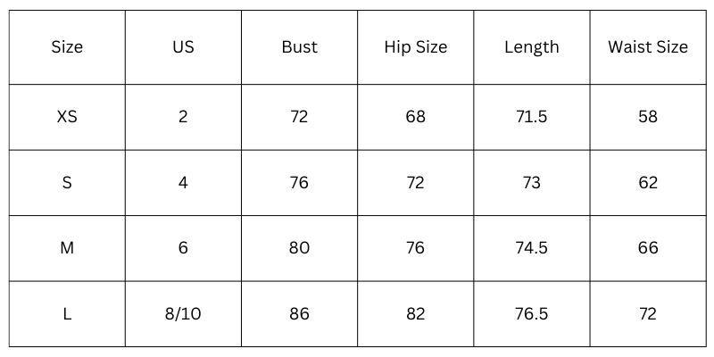Click the waist size 66 cell
Image resolution: width=714 pixels, height=357 pixels.
tap(648, 248)
